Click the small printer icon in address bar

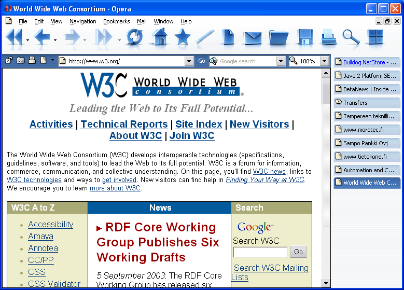click(x=32, y=60)
